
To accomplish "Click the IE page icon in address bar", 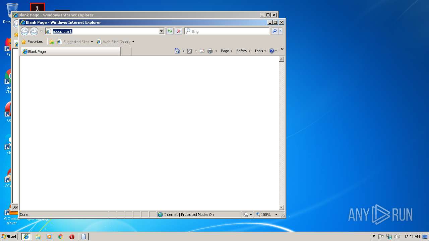I will (48, 31).
